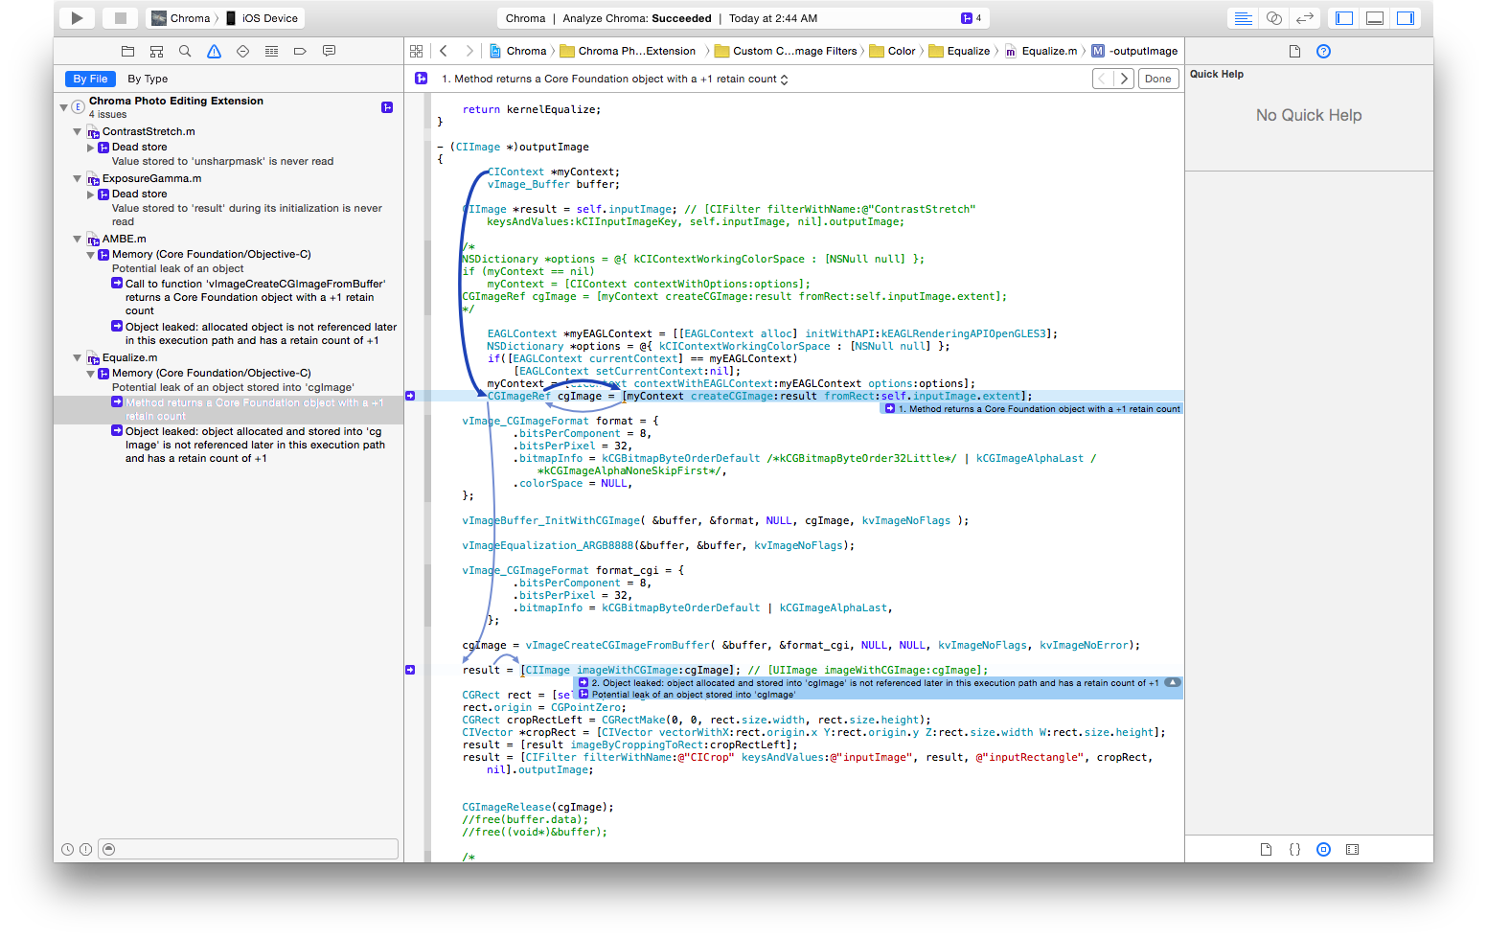This screenshot has width=1487, height=939.
Task: Show the Debug area
Action: (1375, 18)
